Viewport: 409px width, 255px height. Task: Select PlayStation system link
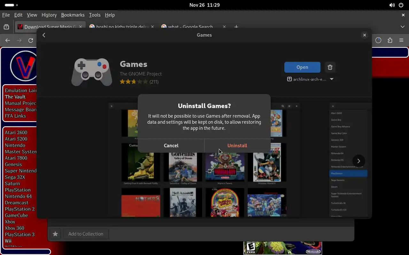pos(18,190)
